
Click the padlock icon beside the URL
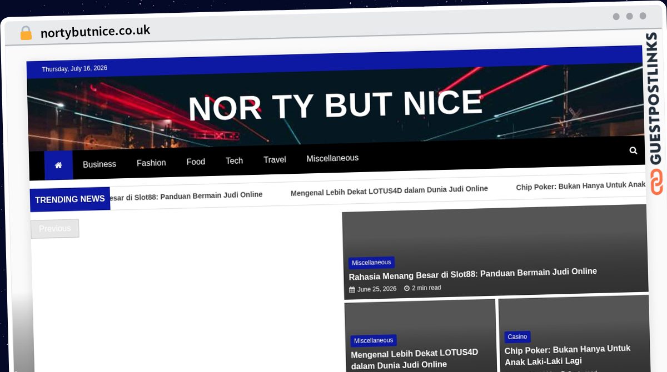[x=26, y=33]
